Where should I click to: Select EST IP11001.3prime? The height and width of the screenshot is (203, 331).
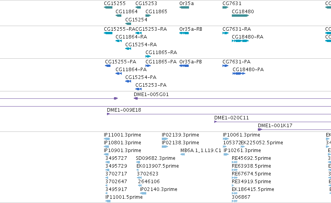(x=107, y=139)
